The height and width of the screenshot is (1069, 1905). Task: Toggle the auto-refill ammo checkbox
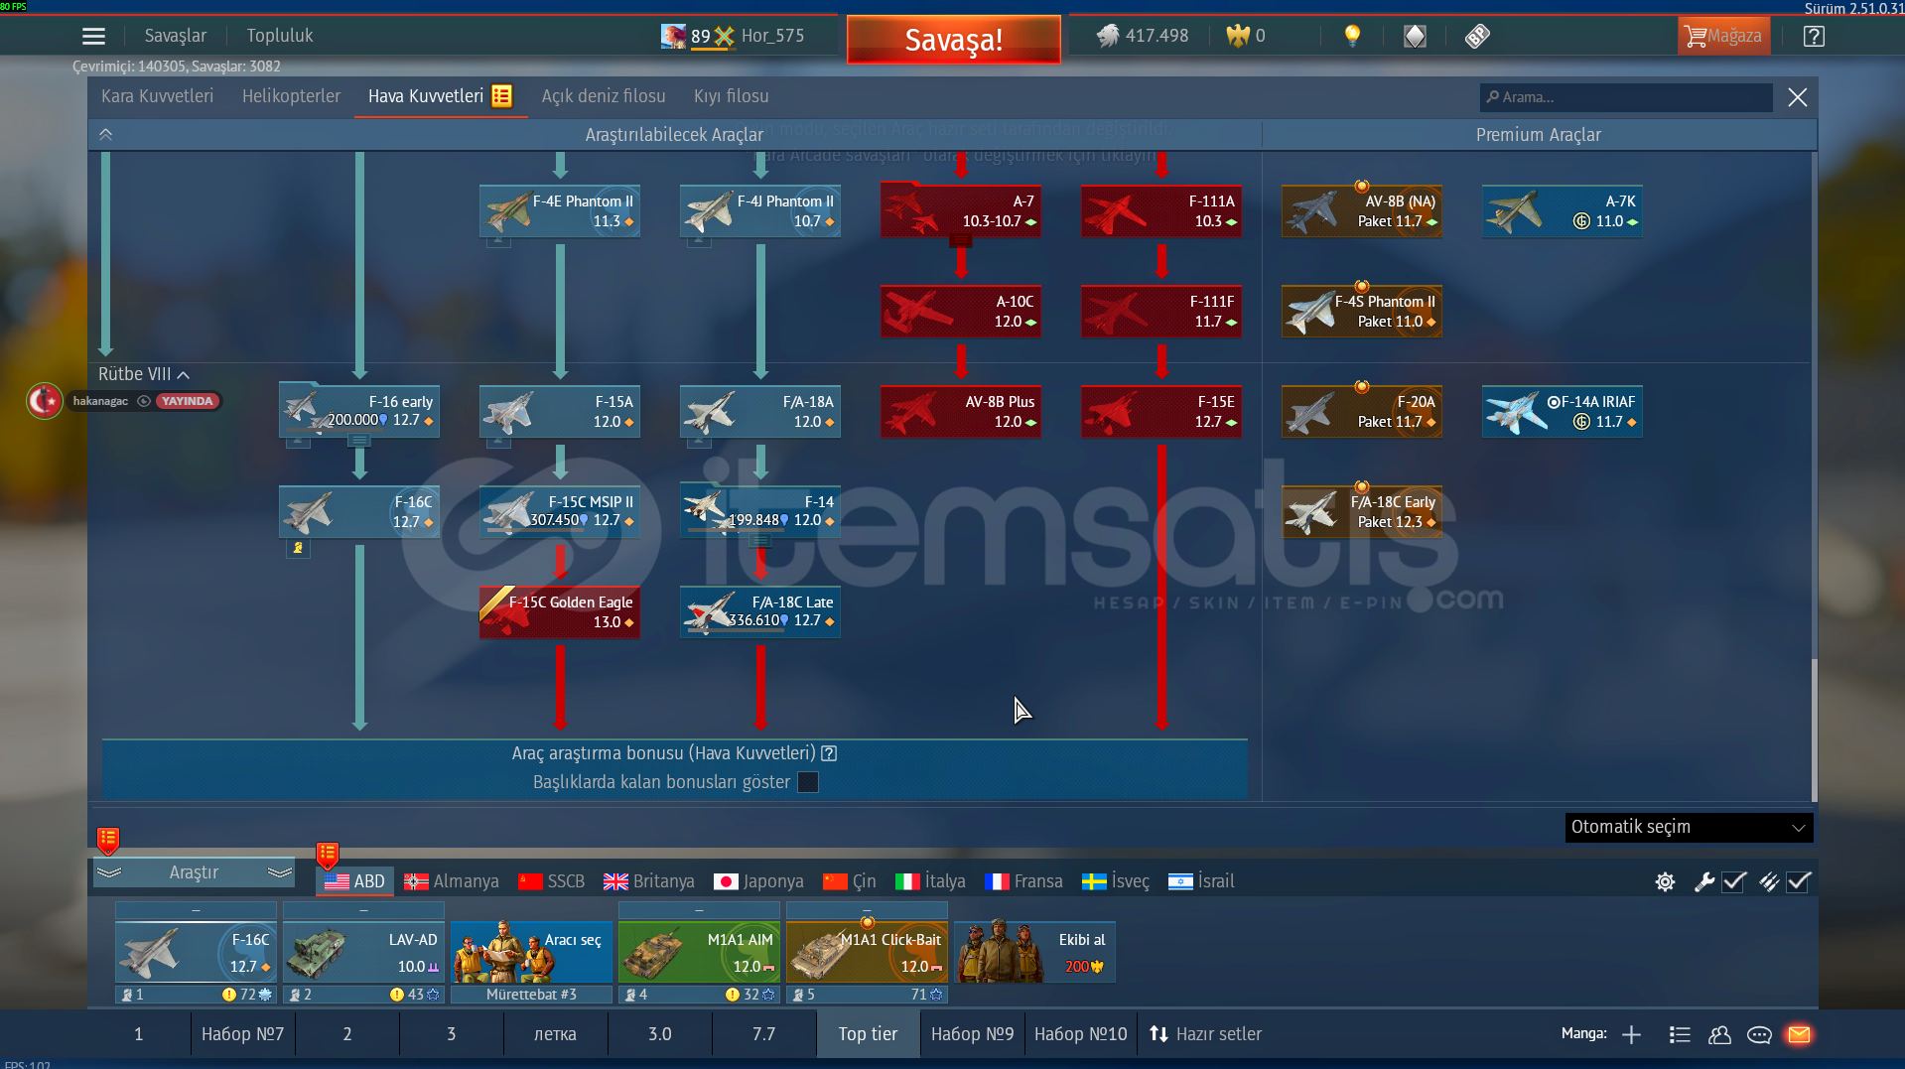click(1799, 881)
